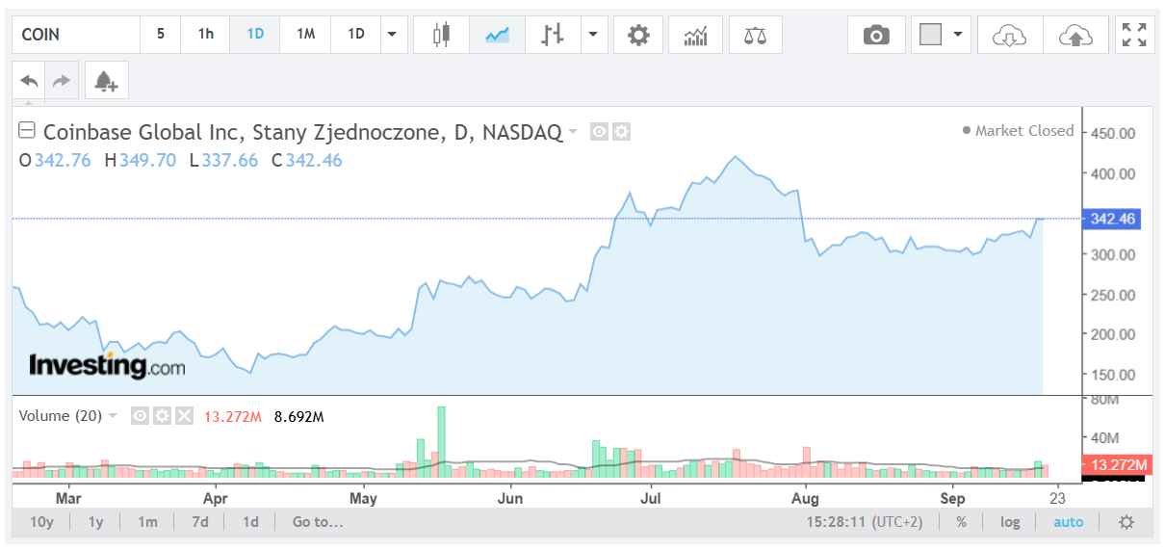Screen dimensions: 1165x550
Task: Select second 1D interval button
Action: (356, 35)
